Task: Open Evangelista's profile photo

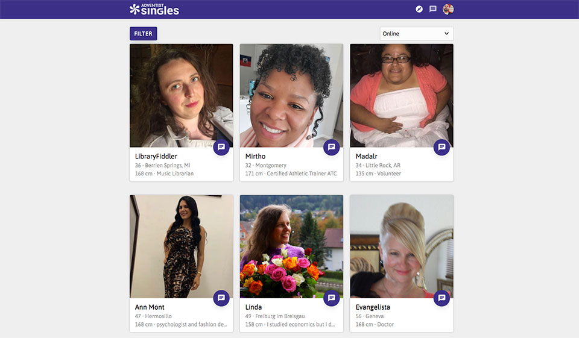Action: tap(402, 246)
